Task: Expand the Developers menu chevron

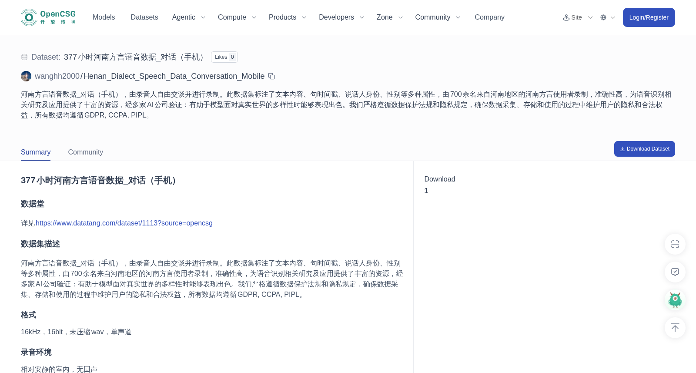Action: tap(362, 17)
